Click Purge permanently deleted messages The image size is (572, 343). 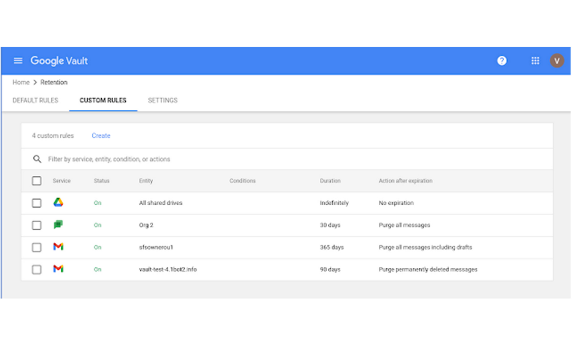coord(428,269)
